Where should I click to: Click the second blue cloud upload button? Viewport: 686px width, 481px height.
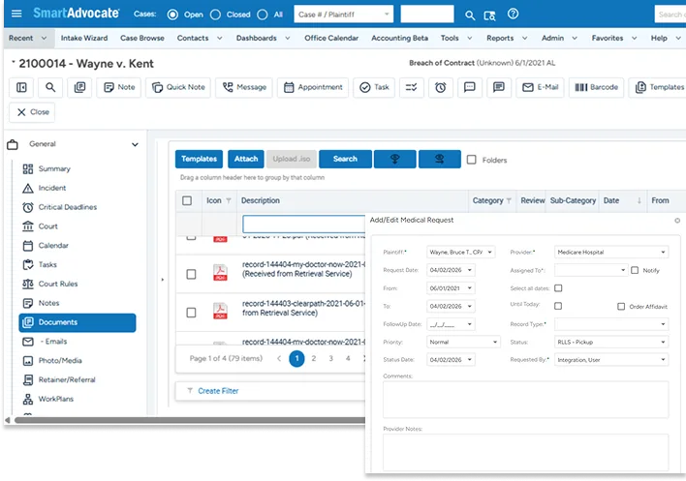439,159
